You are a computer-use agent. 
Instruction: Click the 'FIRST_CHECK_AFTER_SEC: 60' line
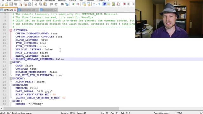point(36,94)
